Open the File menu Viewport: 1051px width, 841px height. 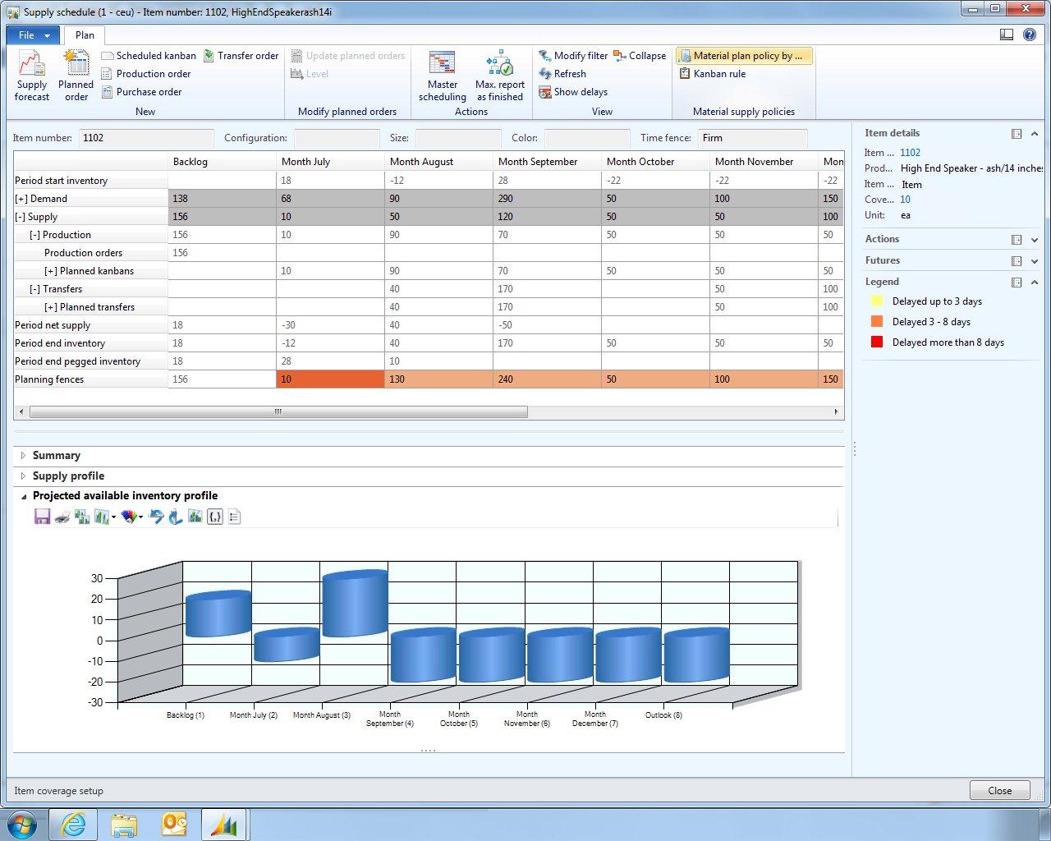33,35
